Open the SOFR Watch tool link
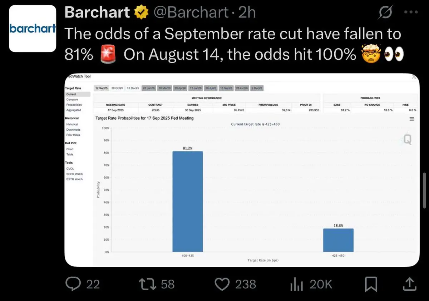The width and height of the screenshot is (429, 301). (74, 174)
